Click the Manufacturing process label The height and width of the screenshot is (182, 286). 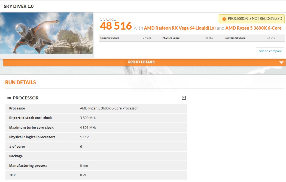pos(28,166)
